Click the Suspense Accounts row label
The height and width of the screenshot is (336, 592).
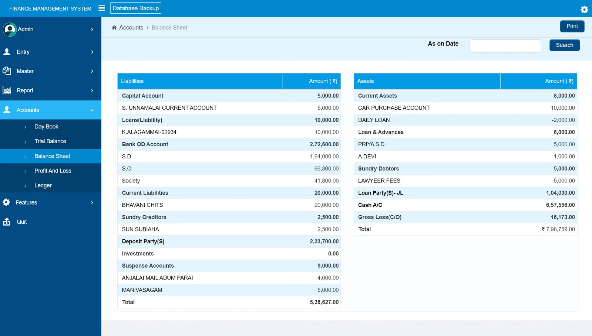pyautogui.click(x=148, y=266)
